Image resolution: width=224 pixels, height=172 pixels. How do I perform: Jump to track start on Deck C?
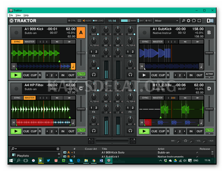tap(14, 122)
